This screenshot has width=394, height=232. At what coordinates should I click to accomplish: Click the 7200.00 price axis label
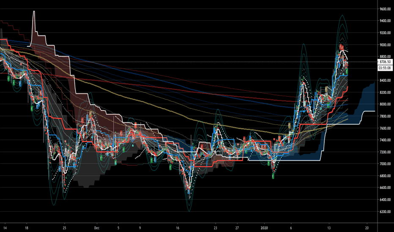(385, 152)
